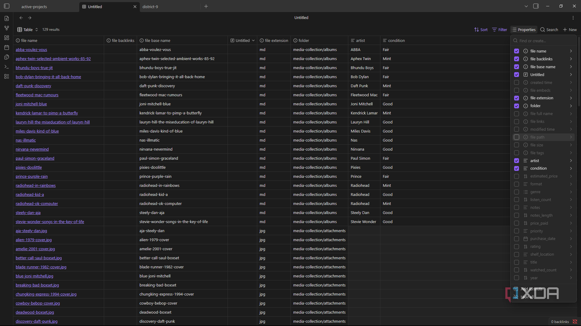Open the radiohead-ok-computer note link
The image size is (581, 326).
[x=37, y=203]
